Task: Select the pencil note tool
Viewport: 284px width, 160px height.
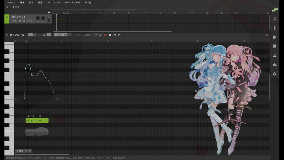Action: coord(35,35)
